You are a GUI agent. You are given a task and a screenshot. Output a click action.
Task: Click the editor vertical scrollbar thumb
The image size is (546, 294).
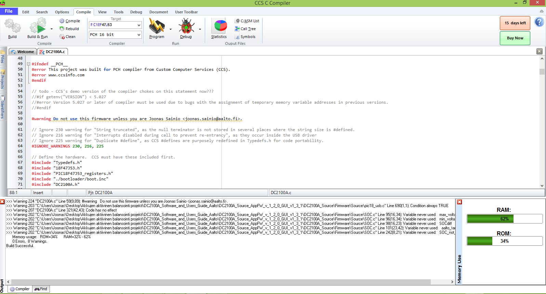tap(542, 72)
